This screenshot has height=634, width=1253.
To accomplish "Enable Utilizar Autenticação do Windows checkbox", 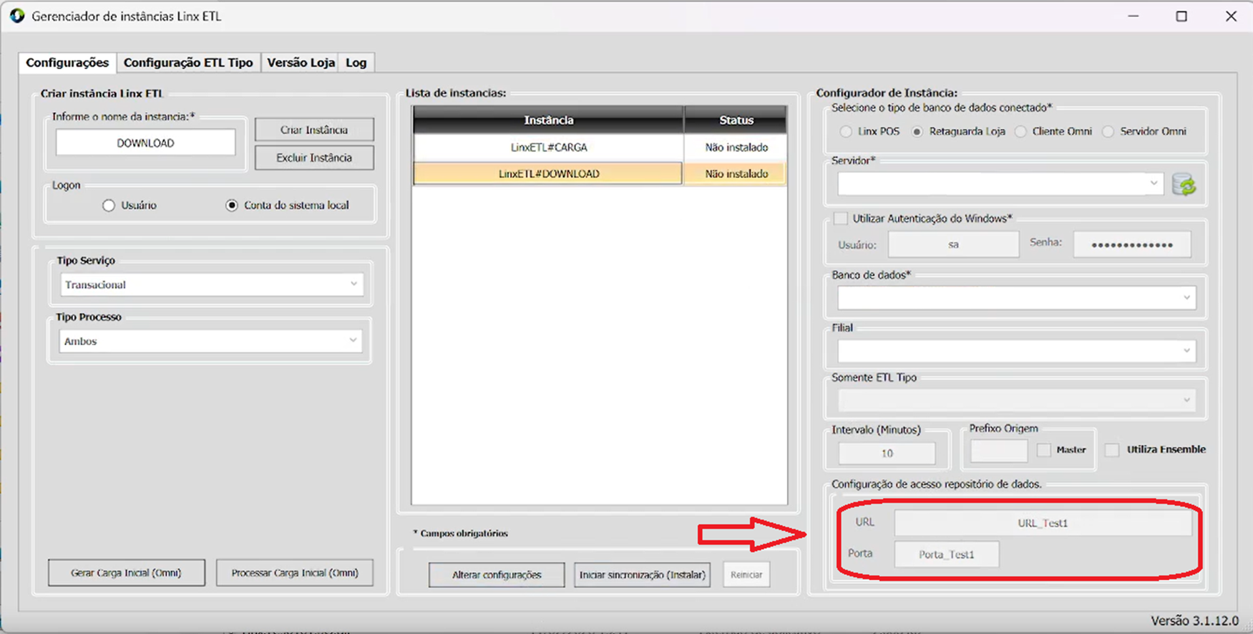I will (x=841, y=218).
